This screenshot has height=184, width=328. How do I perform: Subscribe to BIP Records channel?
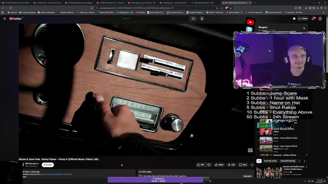point(48,165)
